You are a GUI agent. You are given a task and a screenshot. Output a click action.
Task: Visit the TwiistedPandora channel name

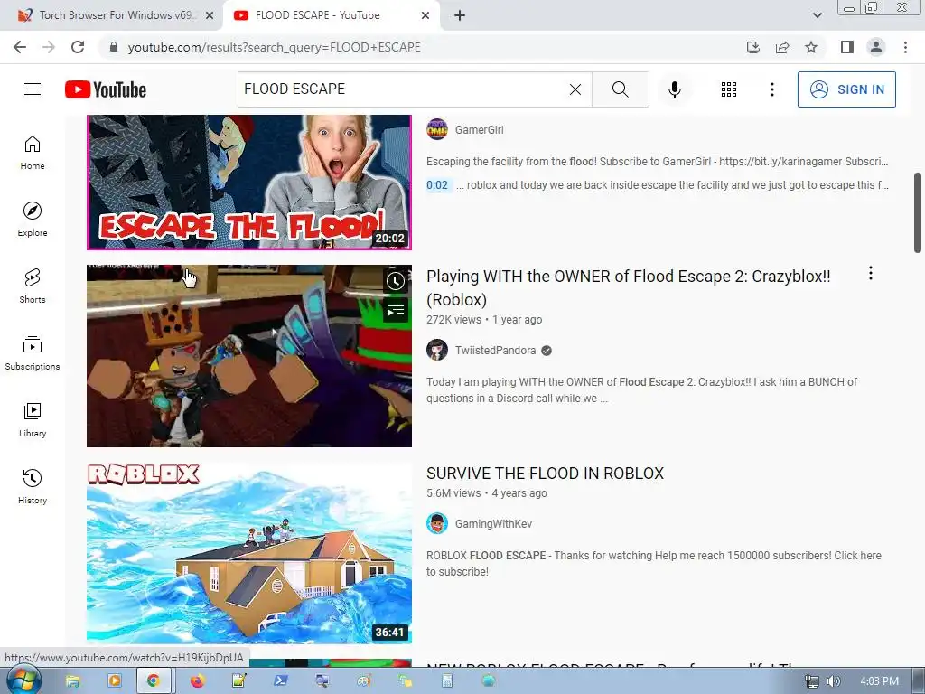coord(496,351)
